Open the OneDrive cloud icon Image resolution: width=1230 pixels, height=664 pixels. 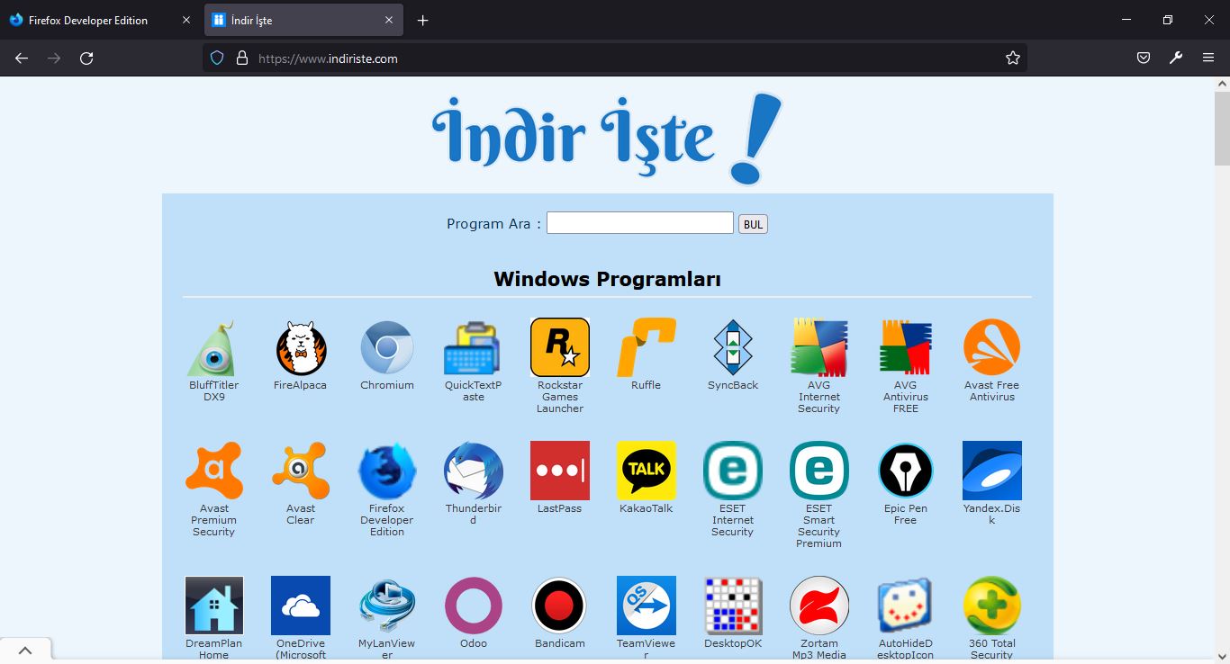[x=301, y=606]
